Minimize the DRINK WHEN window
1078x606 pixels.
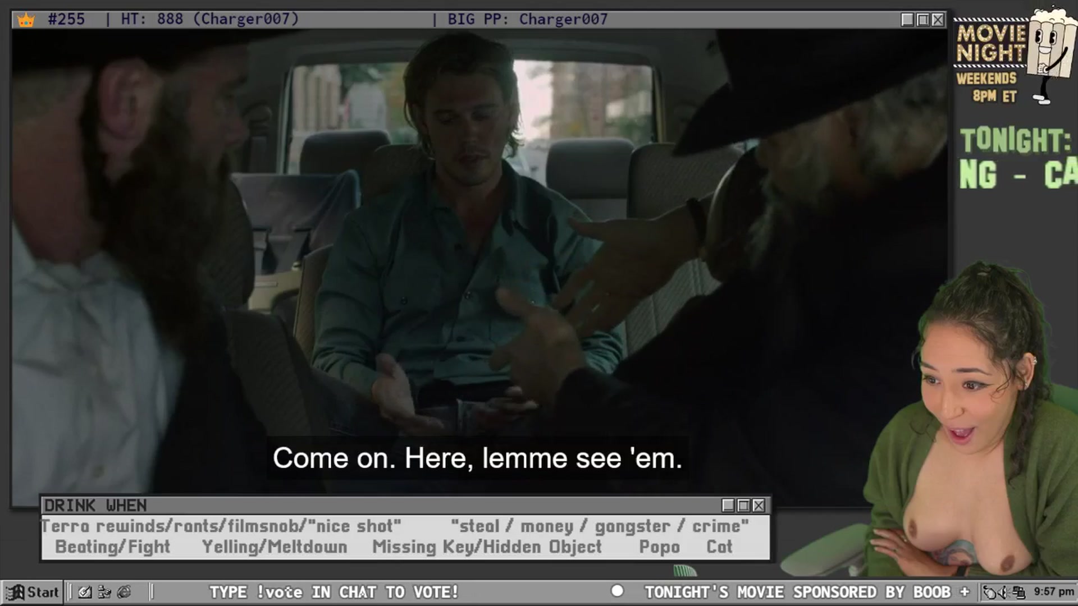728,506
